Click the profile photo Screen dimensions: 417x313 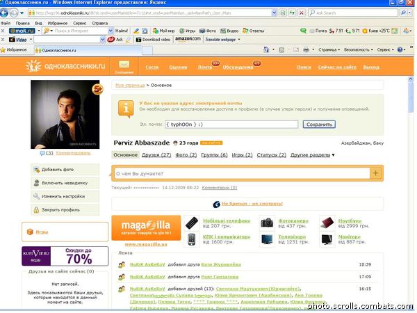pos(65,115)
